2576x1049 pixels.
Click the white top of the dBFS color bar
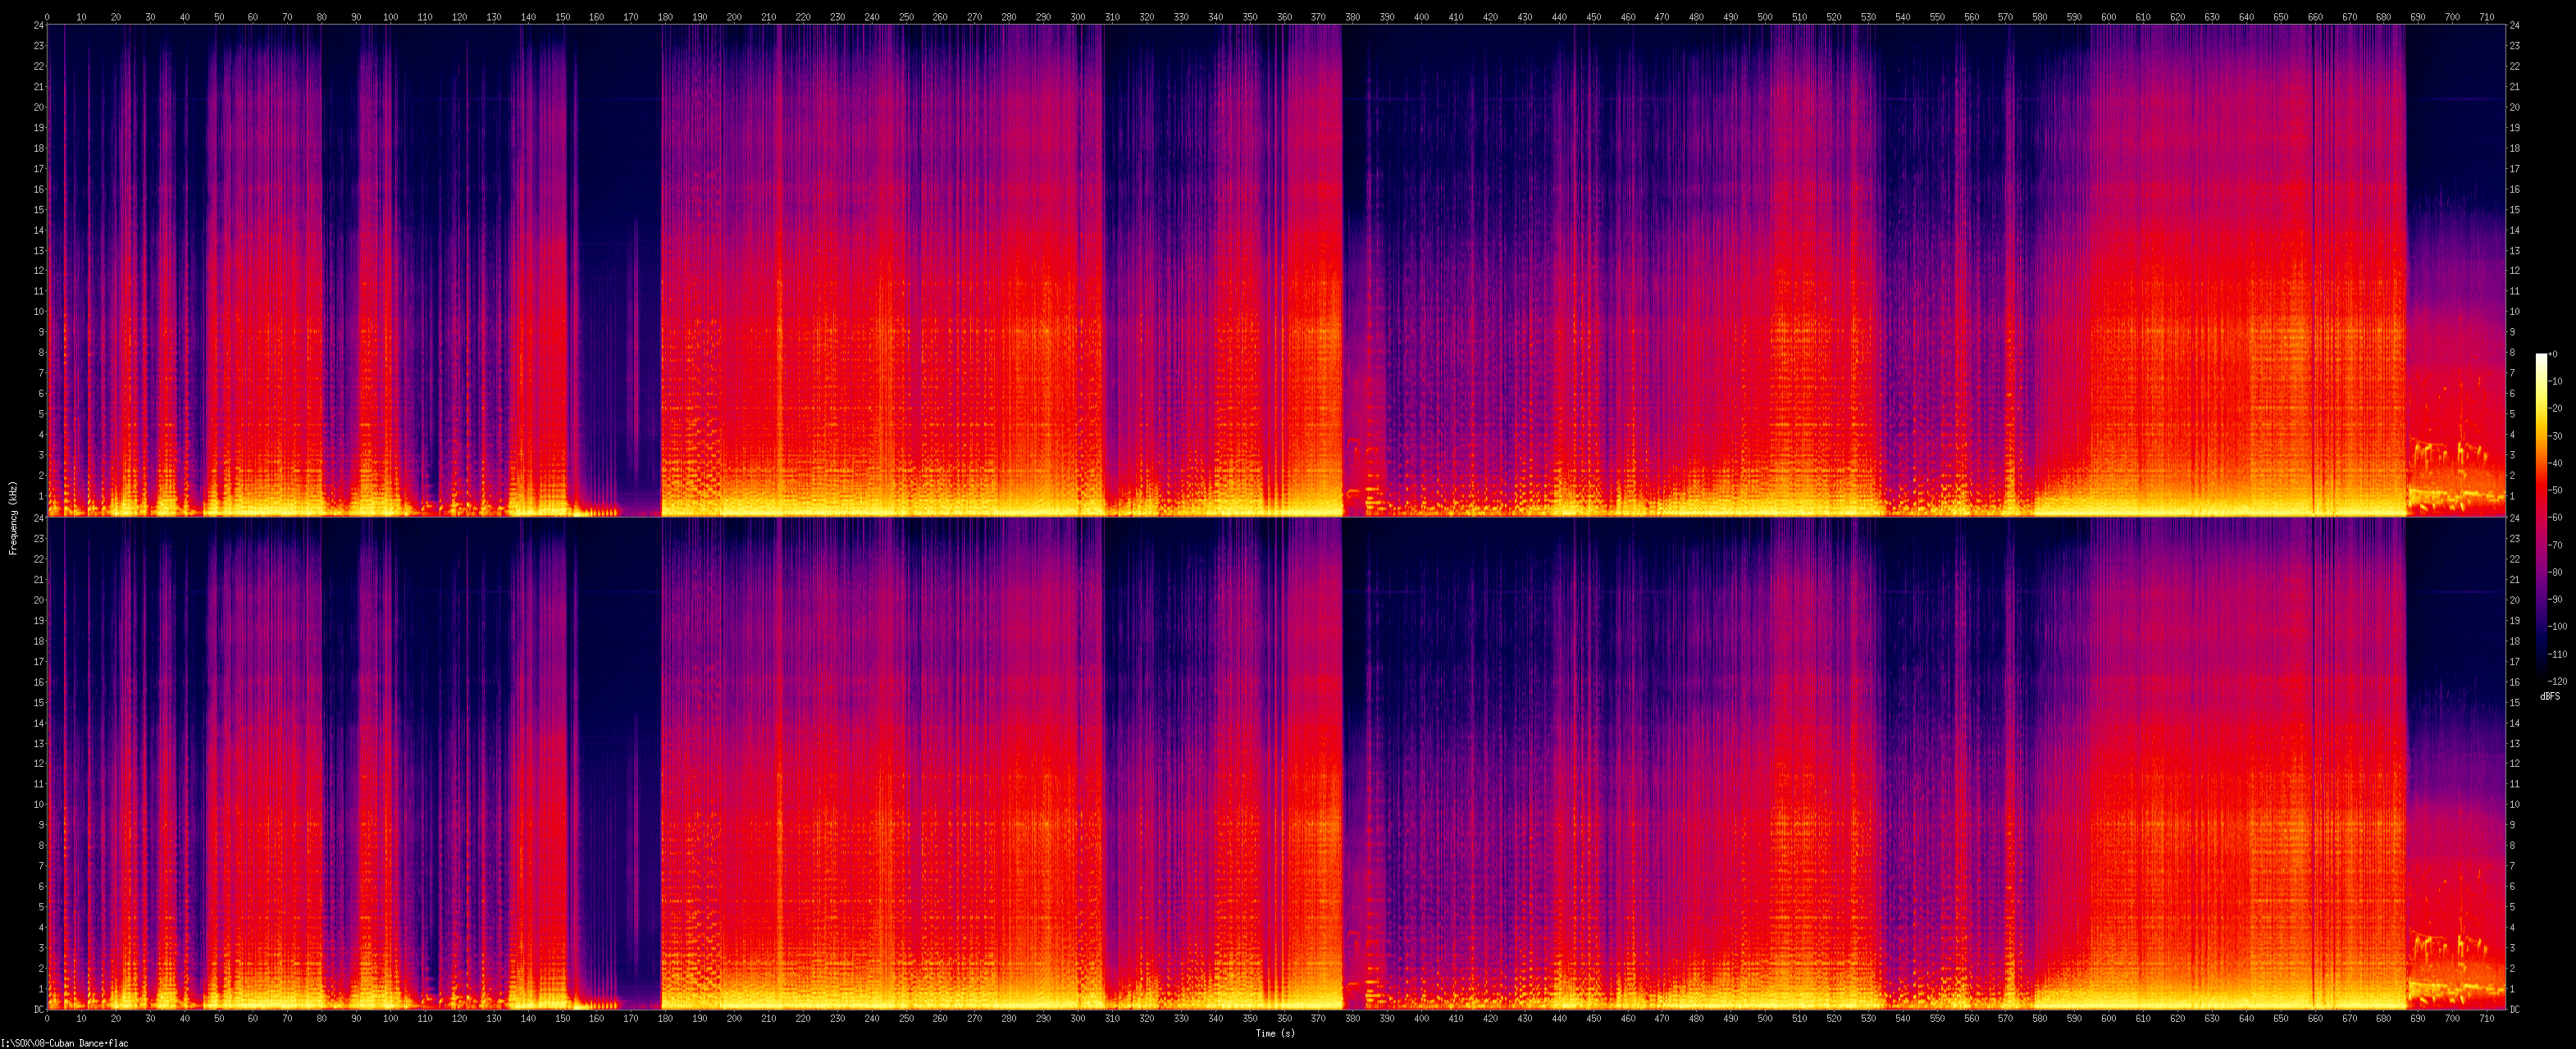click(x=2541, y=358)
